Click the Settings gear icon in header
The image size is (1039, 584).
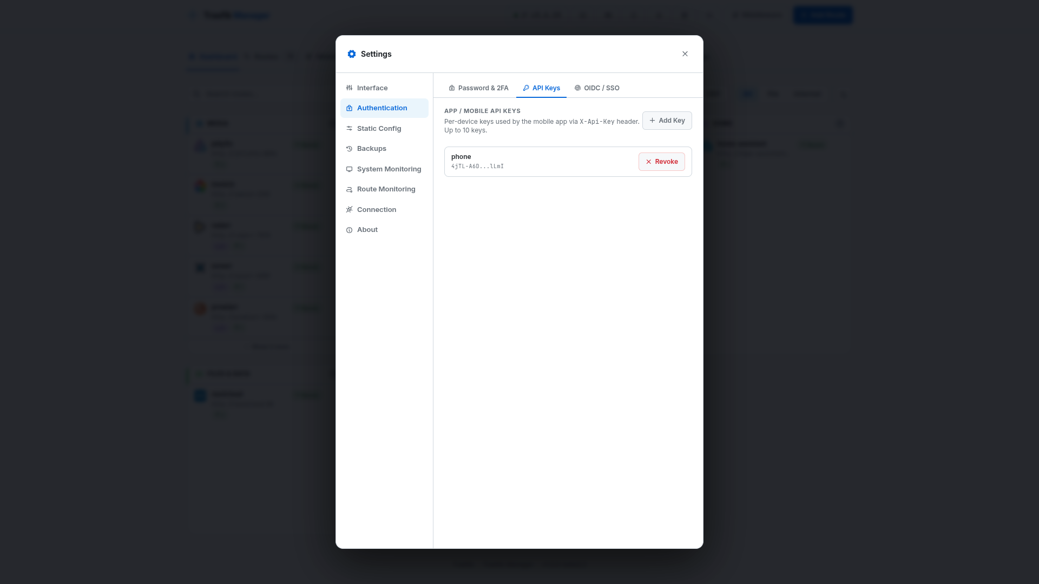coord(352,54)
